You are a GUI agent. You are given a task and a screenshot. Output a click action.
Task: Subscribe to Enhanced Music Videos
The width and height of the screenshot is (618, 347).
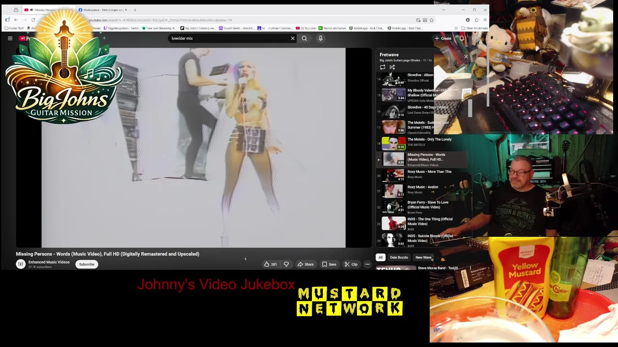(x=87, y=264)
